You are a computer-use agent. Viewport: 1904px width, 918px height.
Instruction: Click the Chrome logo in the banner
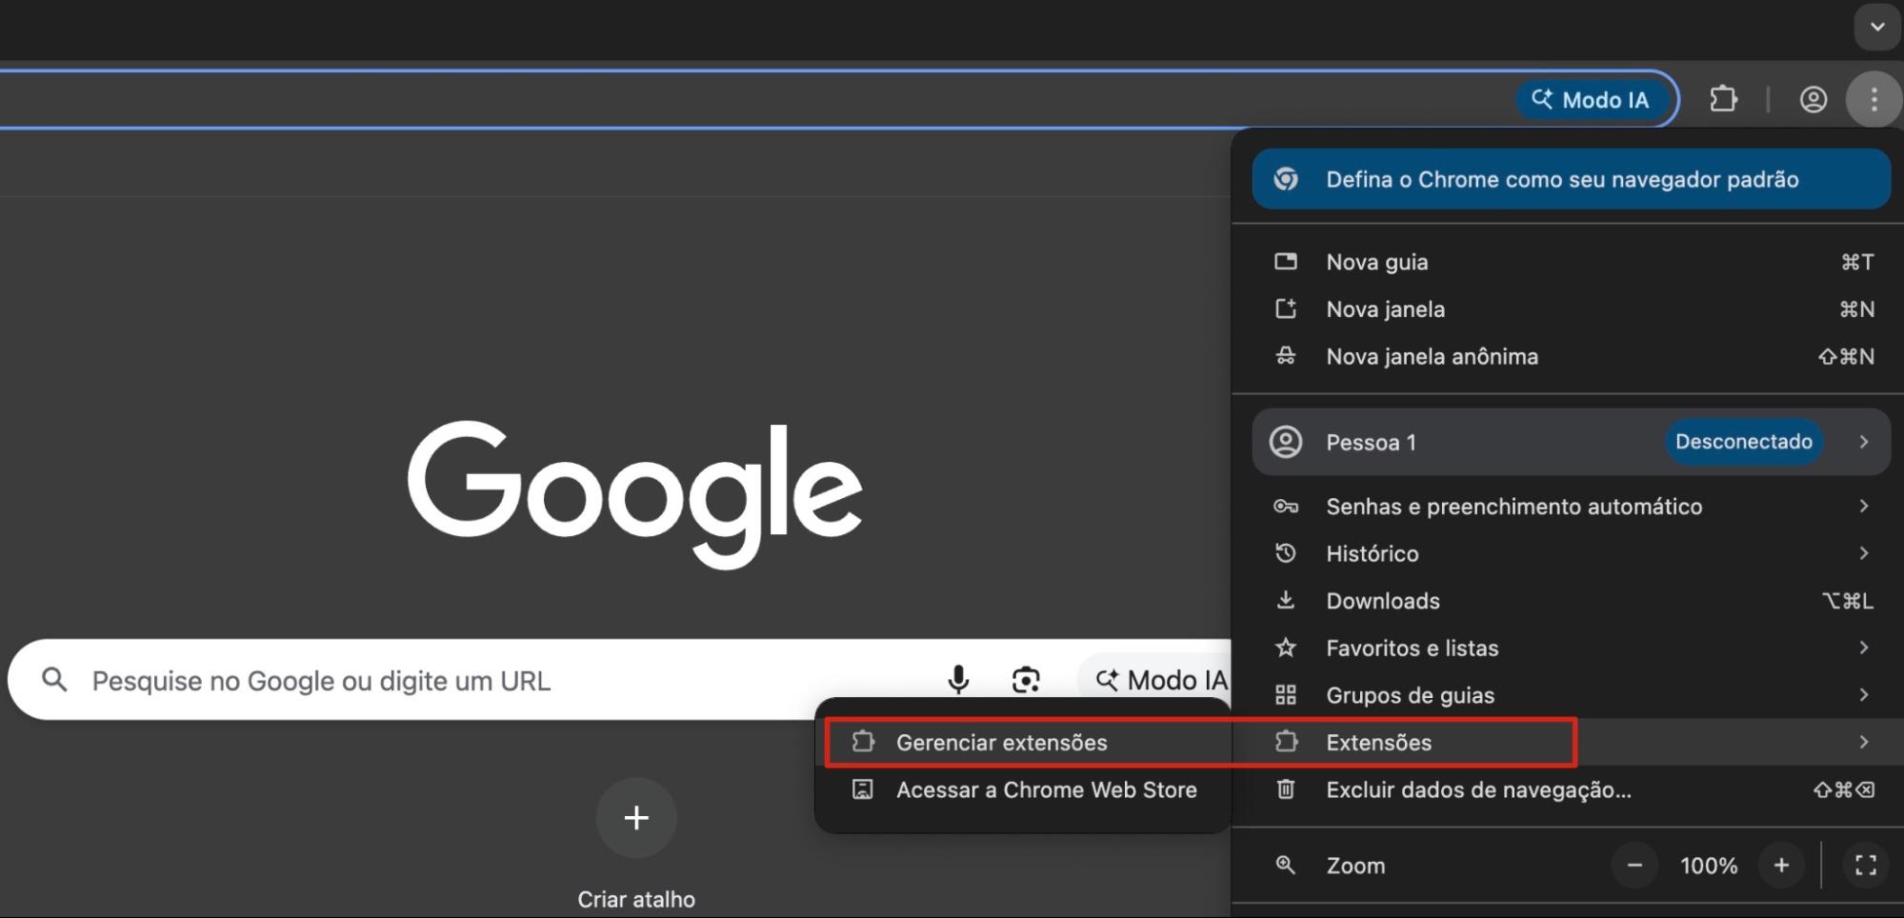(1287, 178)
